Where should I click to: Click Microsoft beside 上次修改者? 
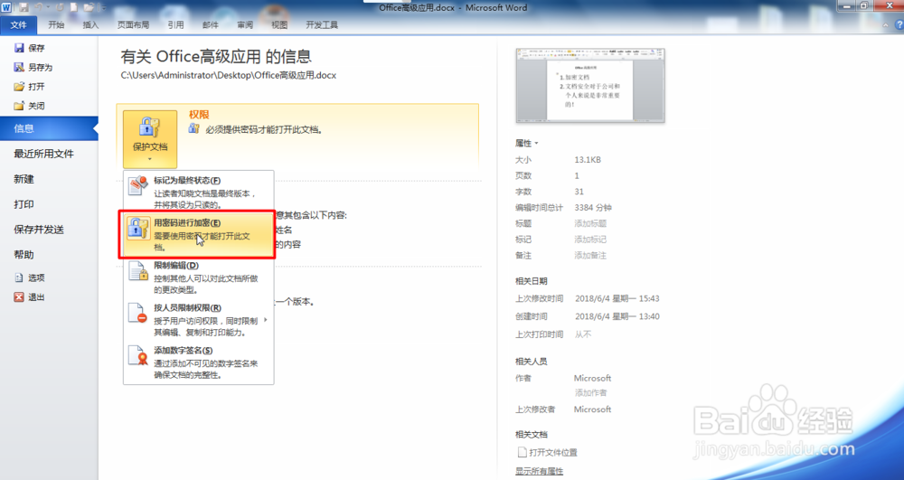(x=593, y=409)
